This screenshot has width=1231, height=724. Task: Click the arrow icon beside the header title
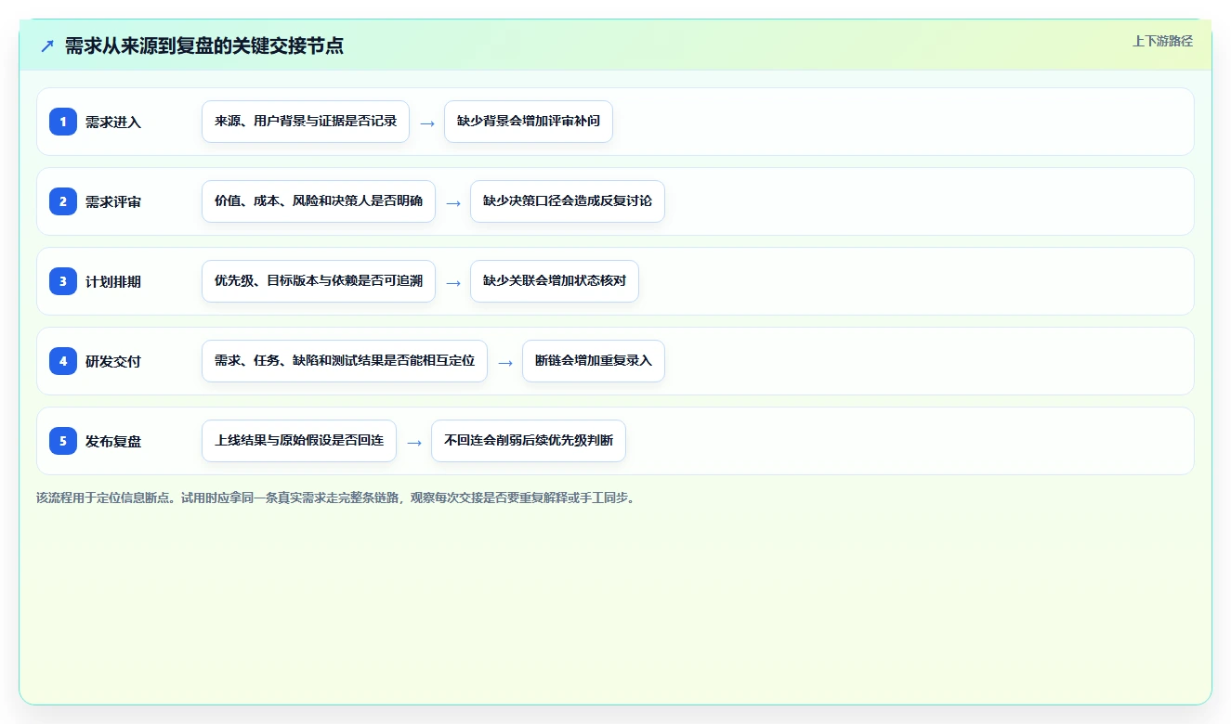pyautogui.click(x=47, y=45)
